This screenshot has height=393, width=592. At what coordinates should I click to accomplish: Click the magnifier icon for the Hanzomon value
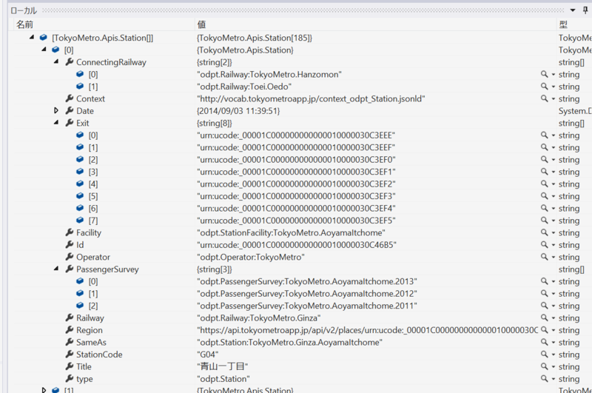tap(544, 74)
